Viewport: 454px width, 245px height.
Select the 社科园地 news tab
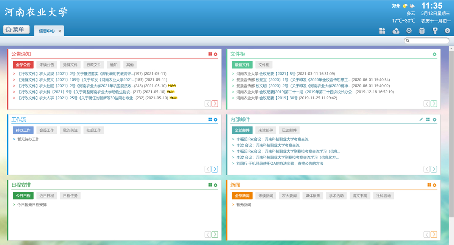pyautogui.click(x=383, y=196)
